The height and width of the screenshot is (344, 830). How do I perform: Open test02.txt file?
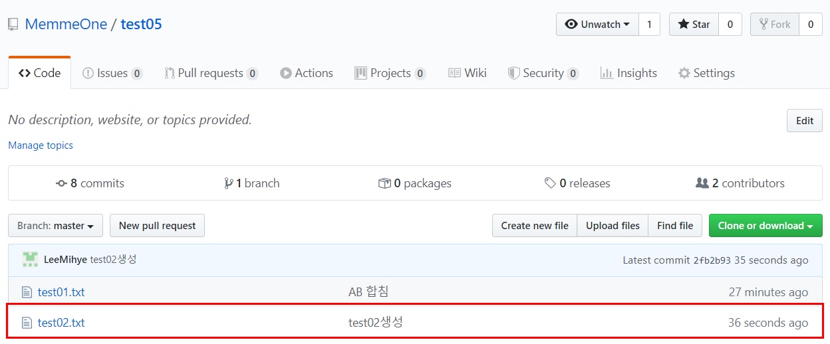pos(61,323)
